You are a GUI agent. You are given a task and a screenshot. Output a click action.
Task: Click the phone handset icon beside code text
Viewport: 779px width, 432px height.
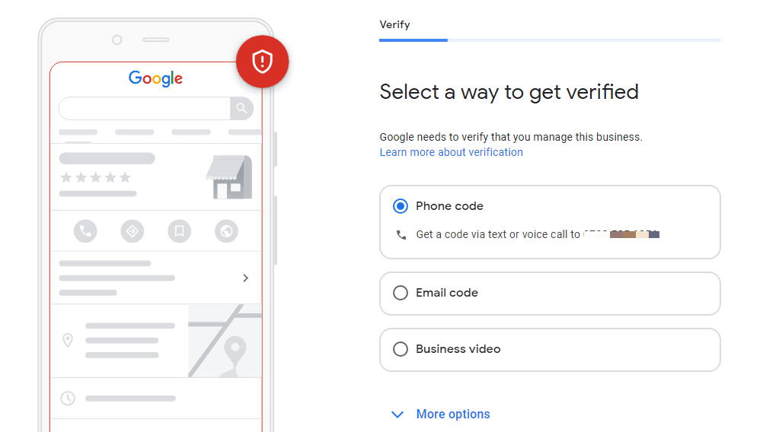pyautogui.click(x=401, y=234)
